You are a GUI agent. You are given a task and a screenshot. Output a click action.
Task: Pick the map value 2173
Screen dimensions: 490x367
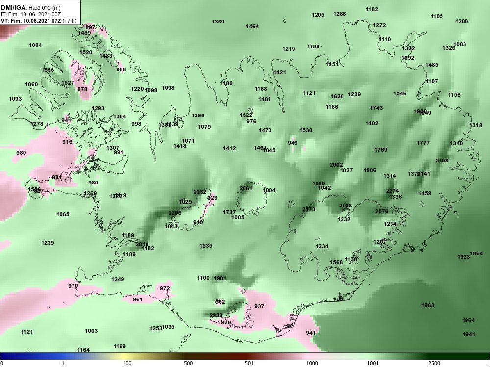(309, 209)
